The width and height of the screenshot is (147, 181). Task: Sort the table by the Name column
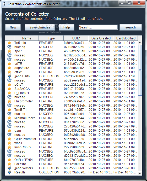pyautogui.click(x=26, y=38)
